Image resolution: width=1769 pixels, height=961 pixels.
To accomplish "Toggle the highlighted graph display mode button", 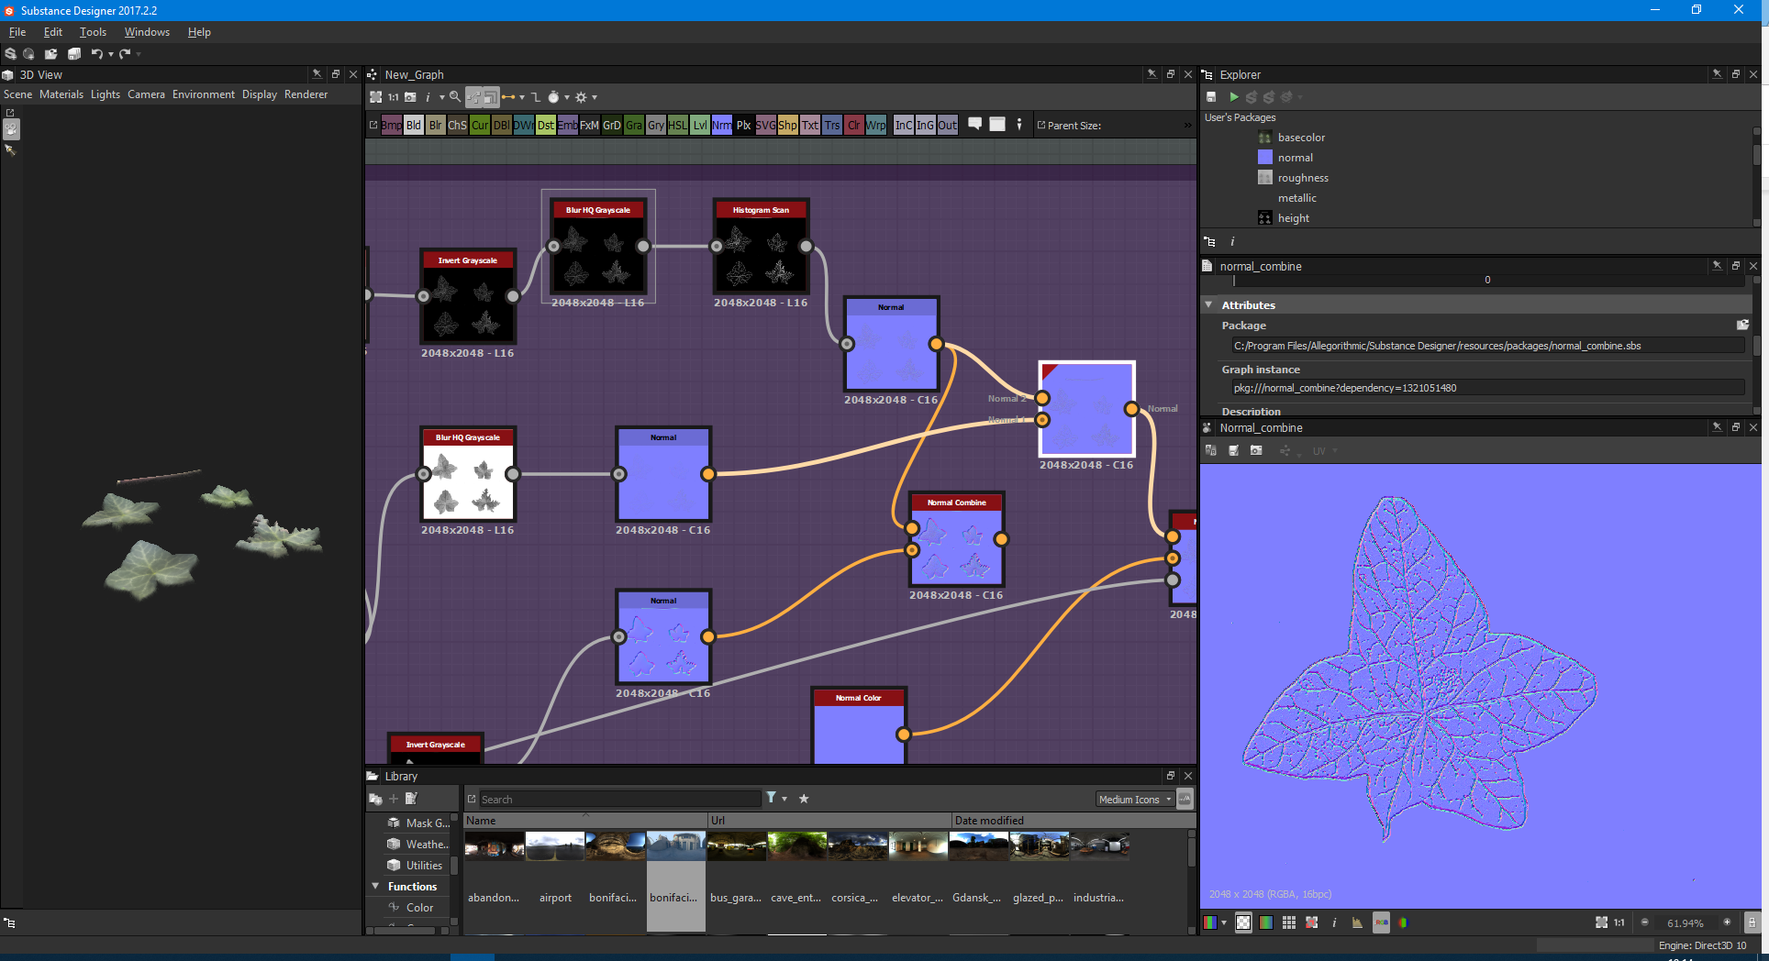I will 491,97.
